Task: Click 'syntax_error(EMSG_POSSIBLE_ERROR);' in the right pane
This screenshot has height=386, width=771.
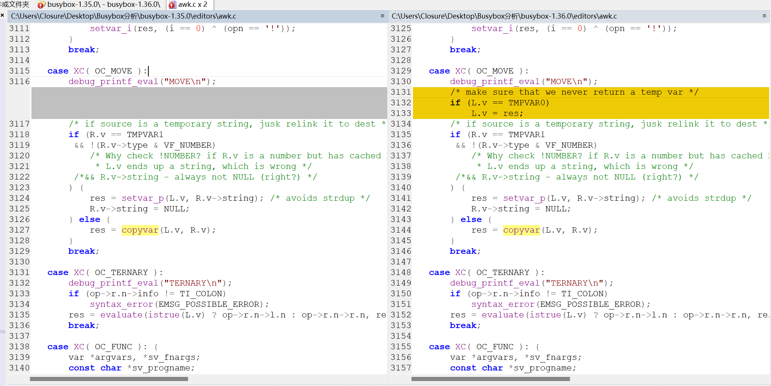Action: coord(561,304)
